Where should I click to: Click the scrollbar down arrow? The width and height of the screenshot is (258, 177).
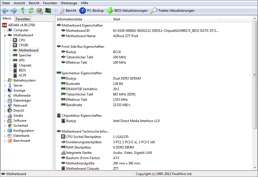(x=255, y=168)
